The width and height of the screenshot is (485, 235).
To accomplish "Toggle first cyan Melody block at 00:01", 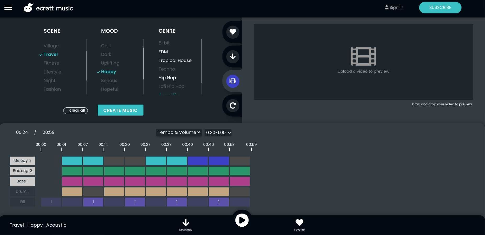I will [x=72, y=161].
